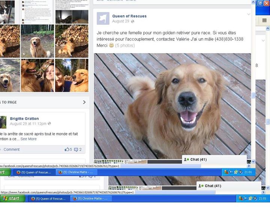
Task: Open the green ribbon badge tray icon in bottom taskbar
Action: coord(250,198)
